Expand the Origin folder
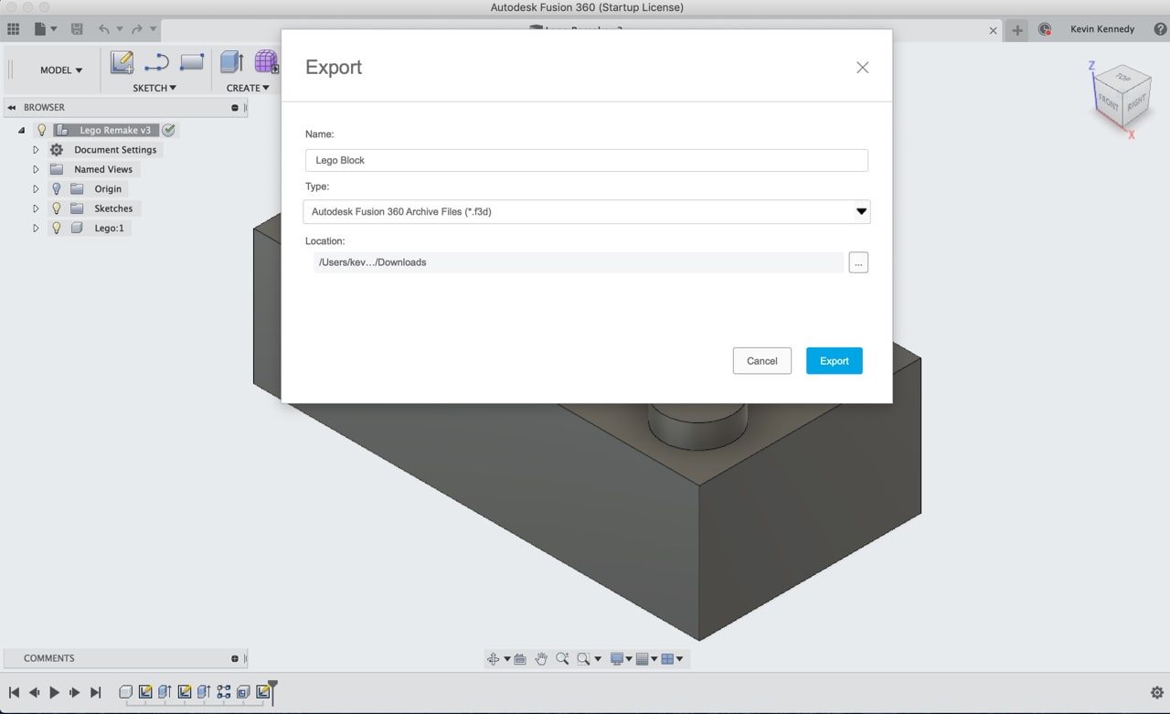Image resolution: width=1170 pixels, height=714 pixels. 36,189
